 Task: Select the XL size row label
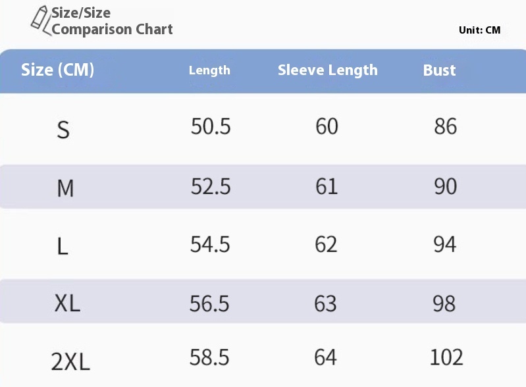[x=67, y=303]
